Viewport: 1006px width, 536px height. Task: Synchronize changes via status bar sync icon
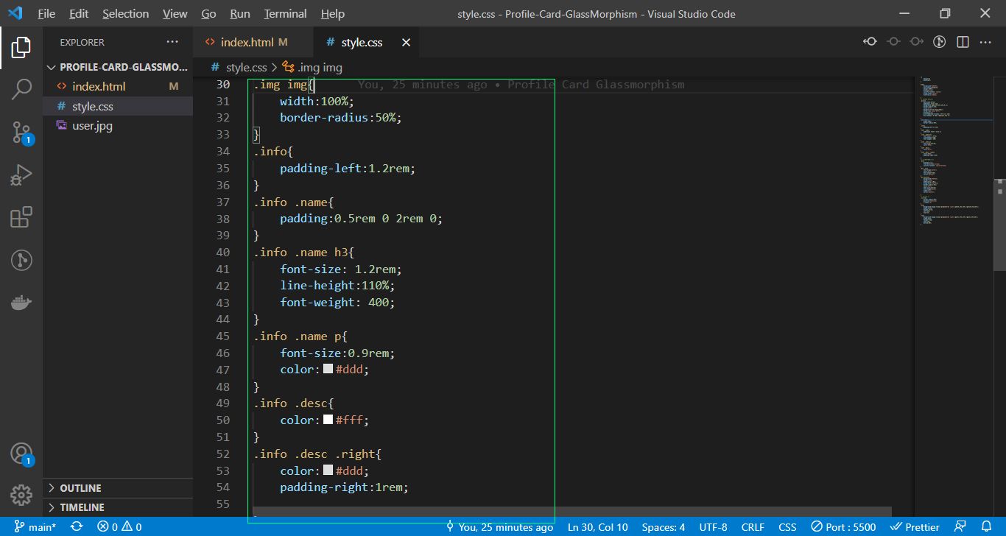click(x=77, y=527)
